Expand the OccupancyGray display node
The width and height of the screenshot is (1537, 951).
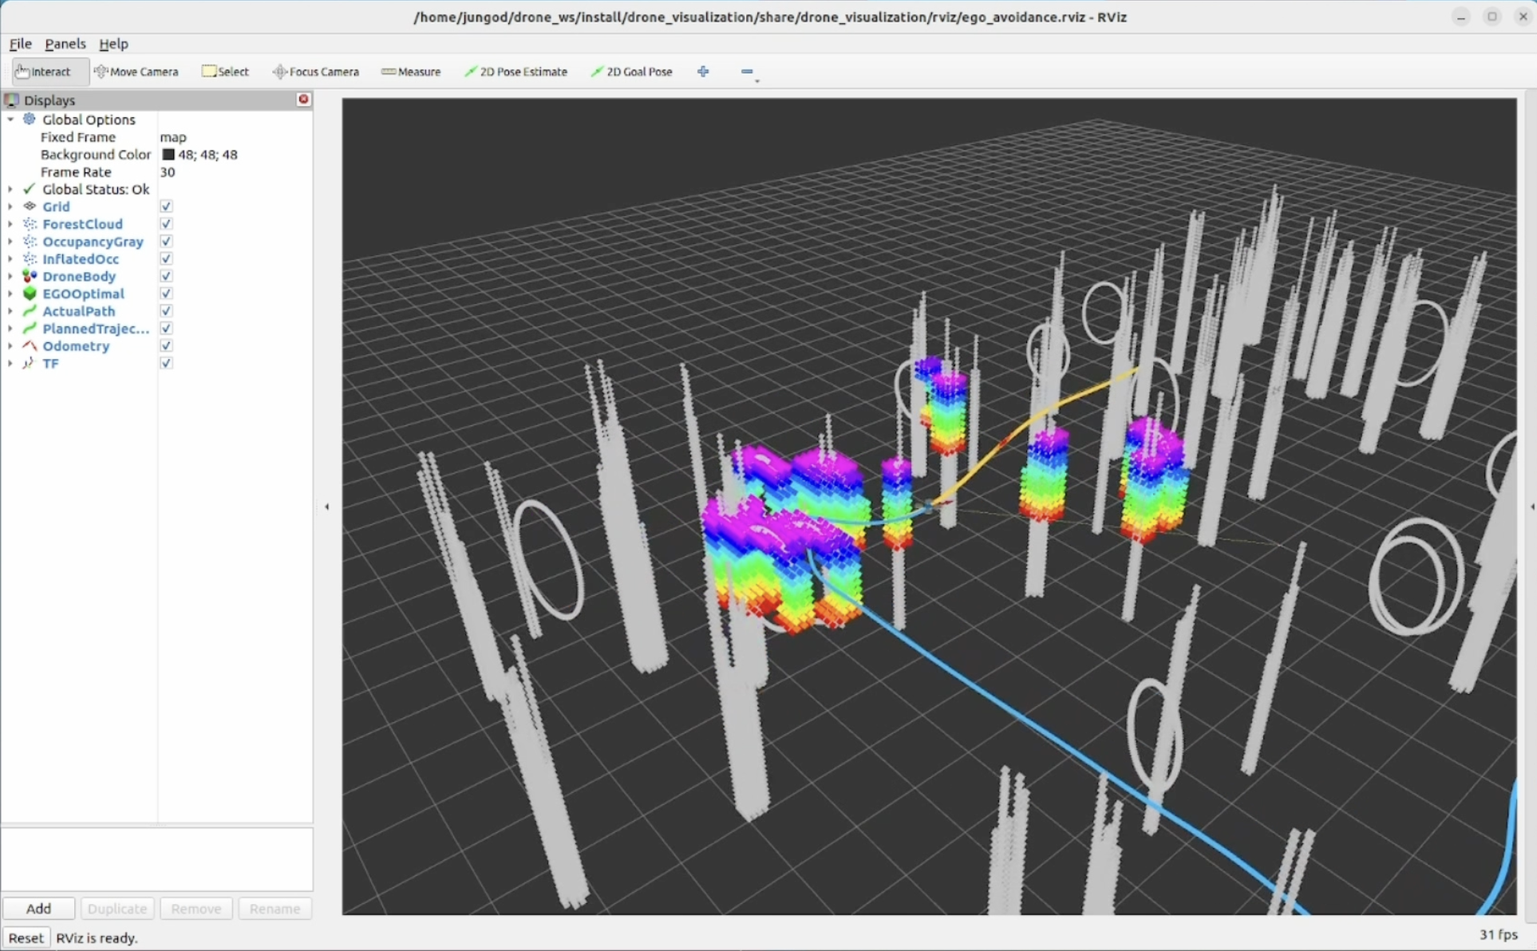[10, 242]
